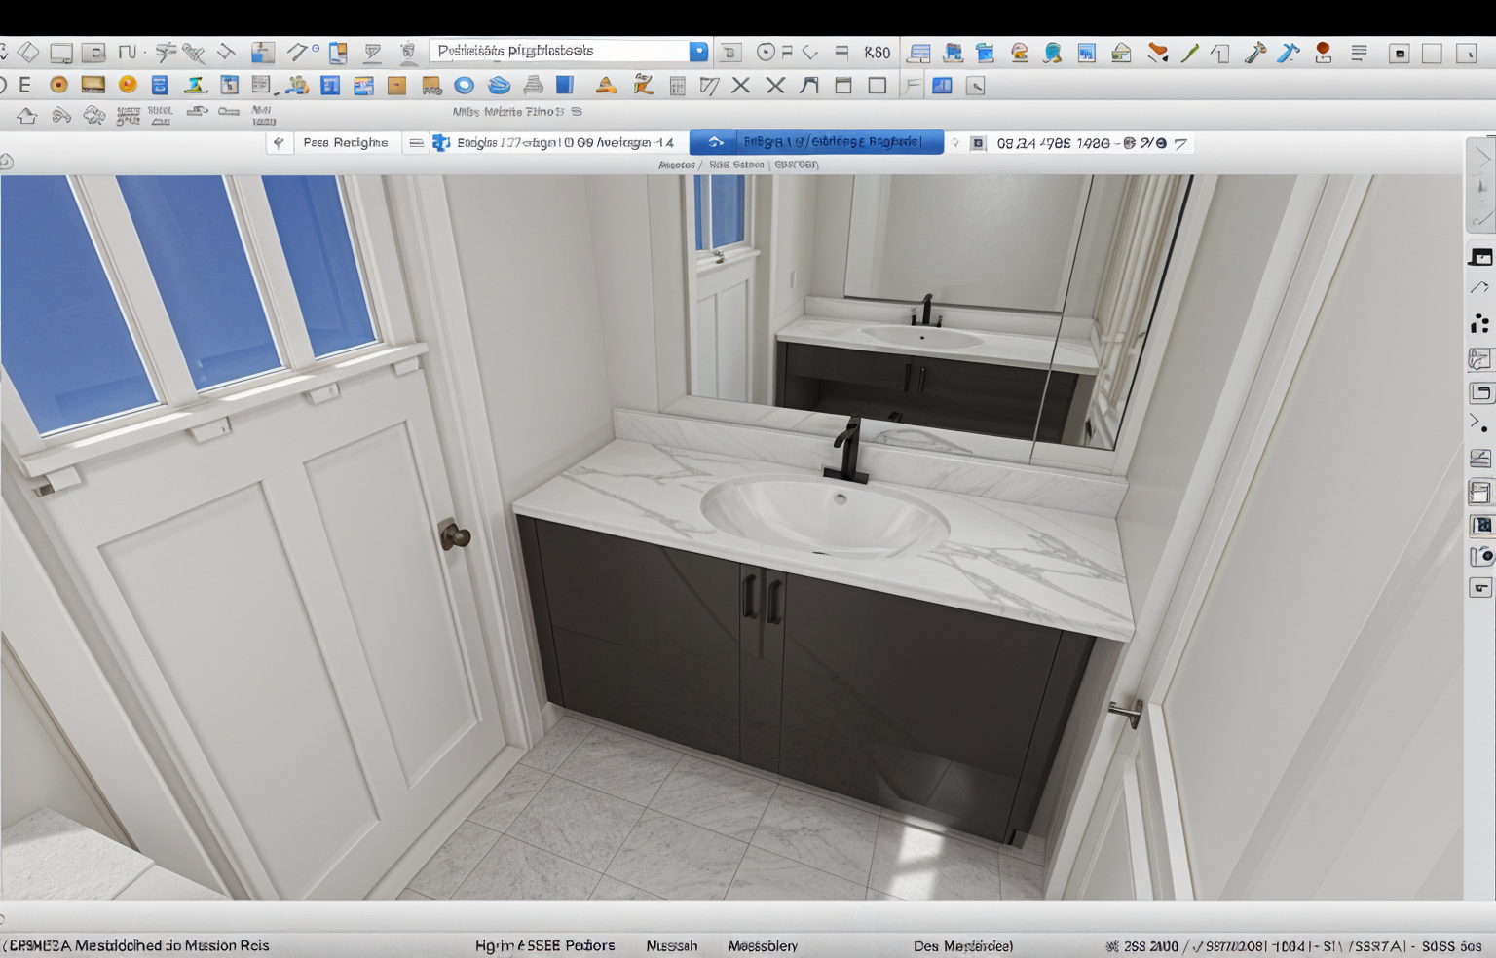The width and height of the screenshot is (1496, 958).
Task: Click the house icon in third toolbar row
Action: [x=27, y=116]
